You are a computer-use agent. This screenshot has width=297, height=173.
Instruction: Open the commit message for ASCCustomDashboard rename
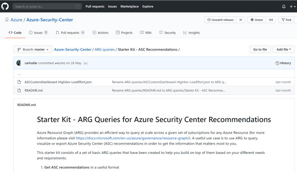169,82
